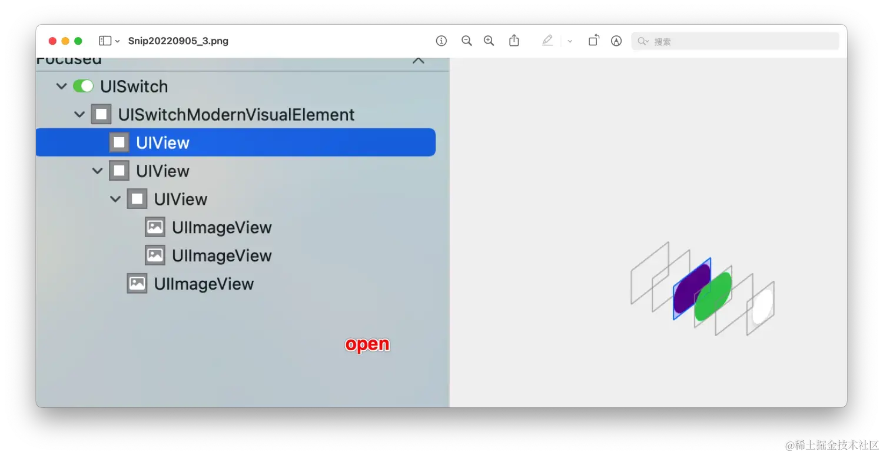Open the dropdown arrow beside Markup pen
Image resolution: width=883 pixels, height=455 pixels.
point(570,41)
